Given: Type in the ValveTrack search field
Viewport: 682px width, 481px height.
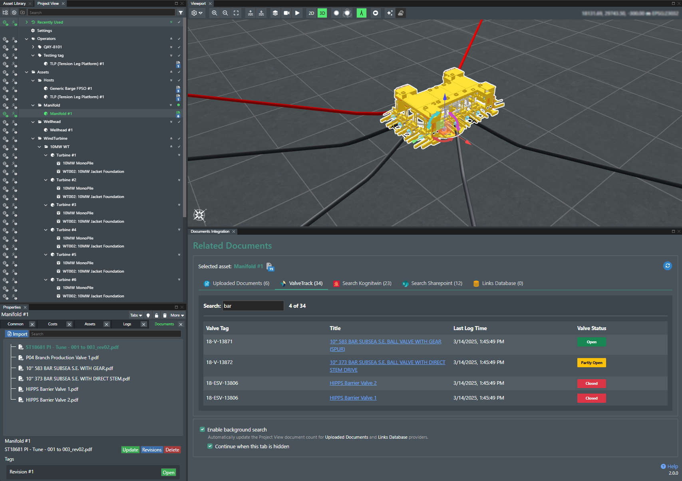Looking at the screenshot, I should [253, 306].
